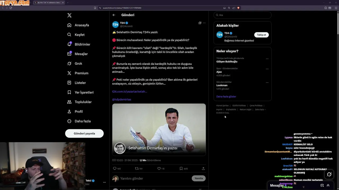Open account menu dots next to Telci
339x190 pixels.
coord(104,182)
